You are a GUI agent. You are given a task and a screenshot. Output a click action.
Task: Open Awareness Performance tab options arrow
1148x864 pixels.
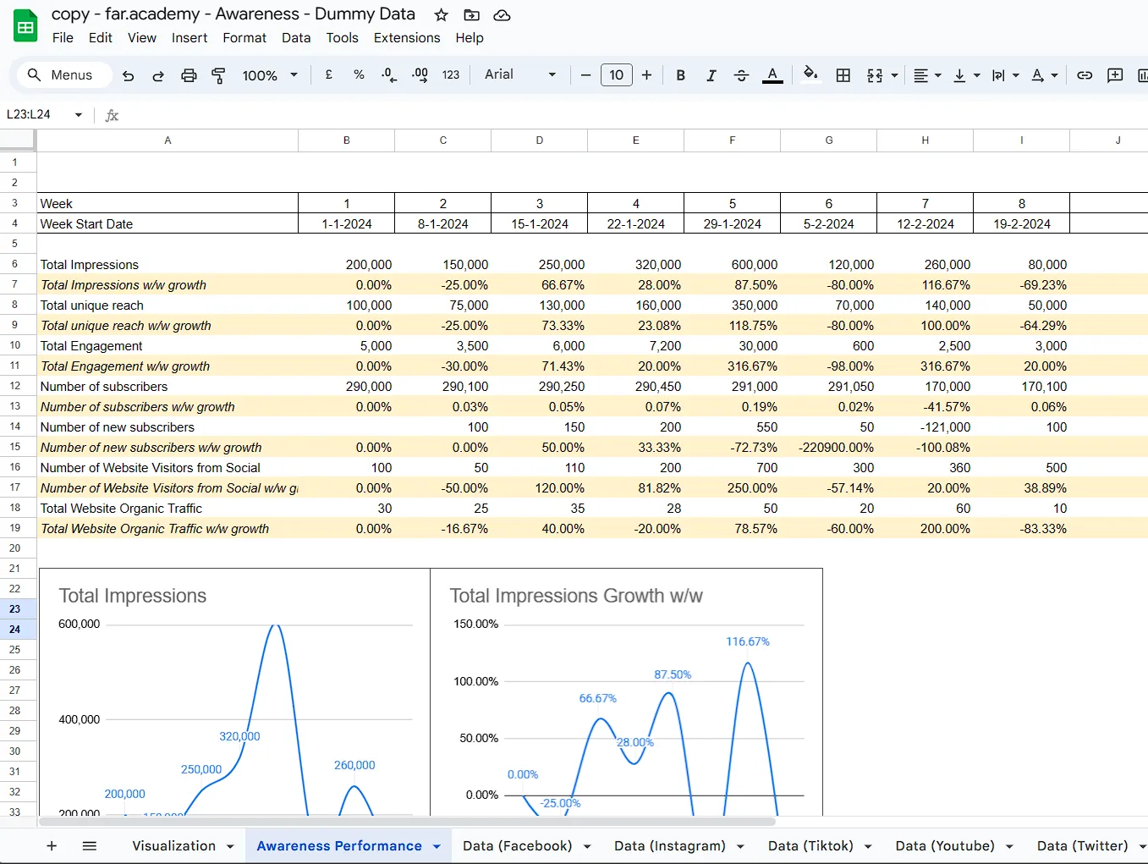point(437,846)
